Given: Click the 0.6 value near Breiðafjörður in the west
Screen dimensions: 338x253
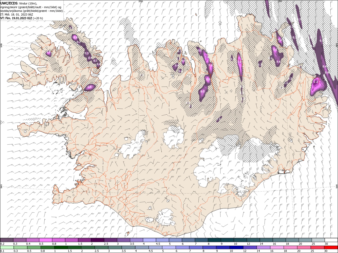Looking at the screenshot, I should tap(89, 87).
